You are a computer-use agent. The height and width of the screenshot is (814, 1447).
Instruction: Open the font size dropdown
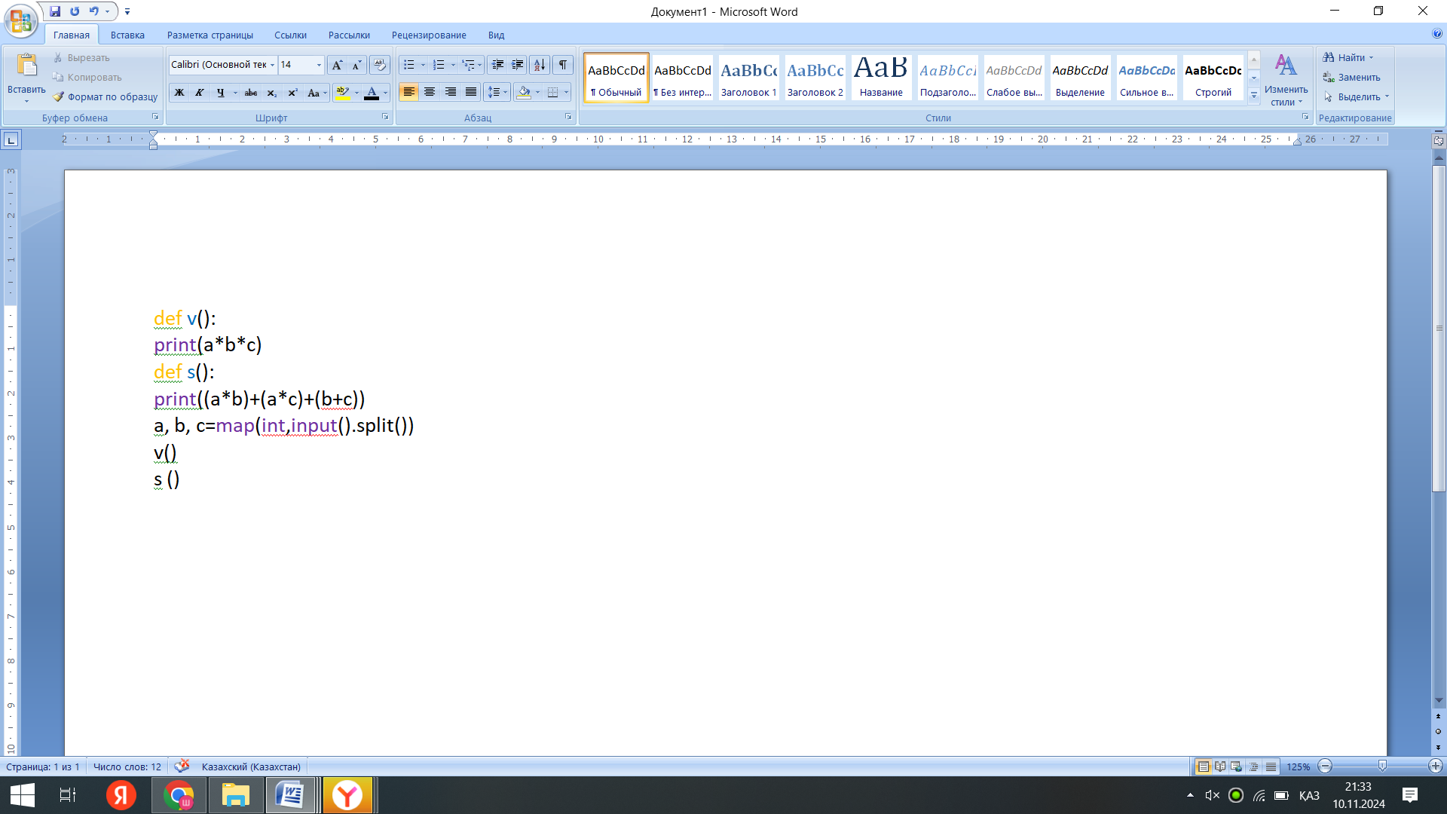tap(319, 65)
